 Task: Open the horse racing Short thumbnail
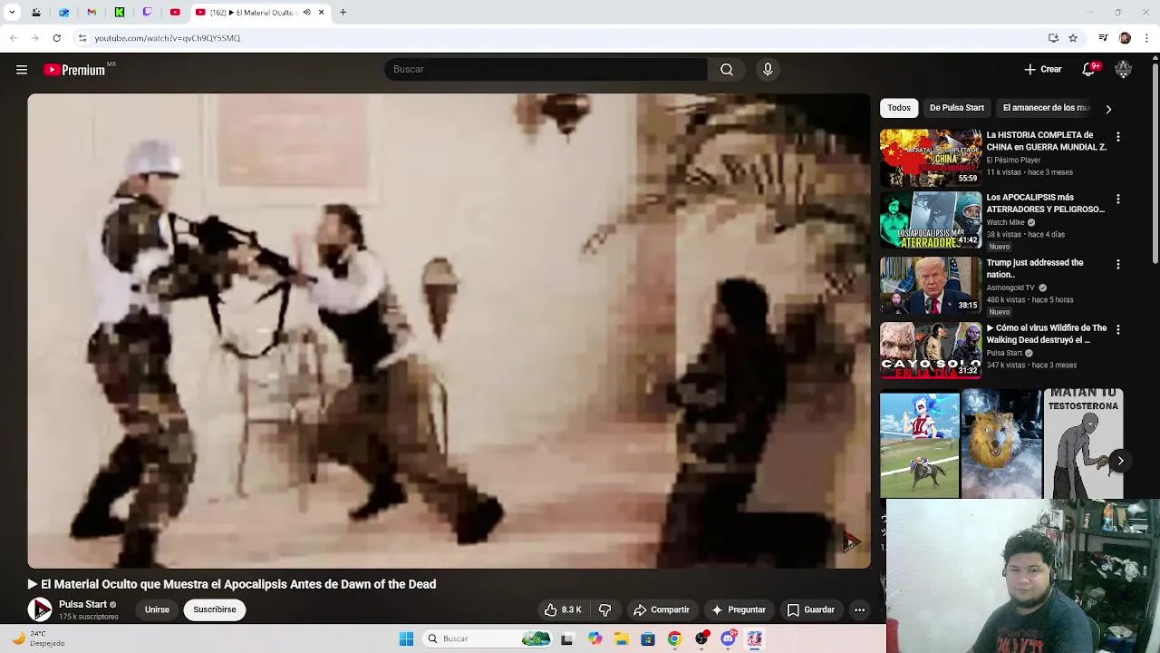click(919, 443)
